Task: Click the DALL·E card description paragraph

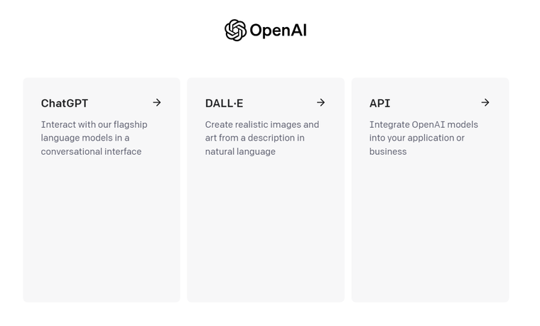Action: (262, 138)
